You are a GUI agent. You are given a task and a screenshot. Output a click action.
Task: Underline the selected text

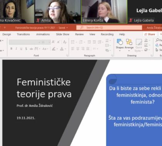pos(21,49)
